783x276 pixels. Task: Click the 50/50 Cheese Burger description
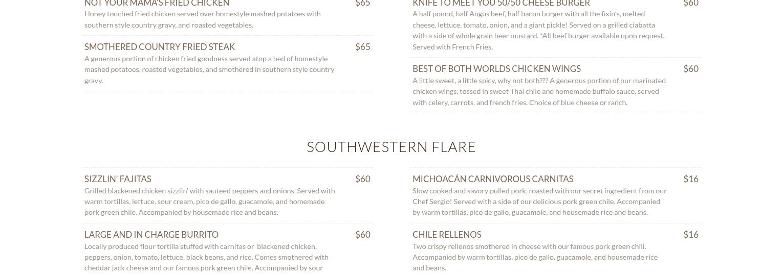point(538,30)
